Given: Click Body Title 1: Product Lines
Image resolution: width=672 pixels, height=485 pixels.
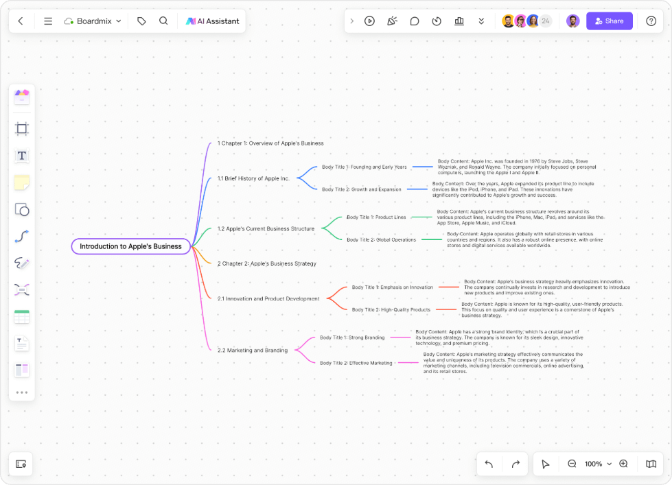Looking at the screenshot, I should click(376, 217).
